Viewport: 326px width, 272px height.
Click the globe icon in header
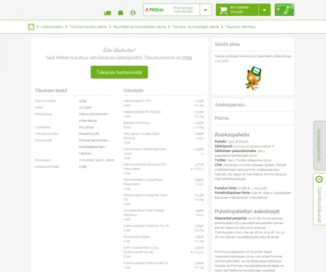coord(133,13)
